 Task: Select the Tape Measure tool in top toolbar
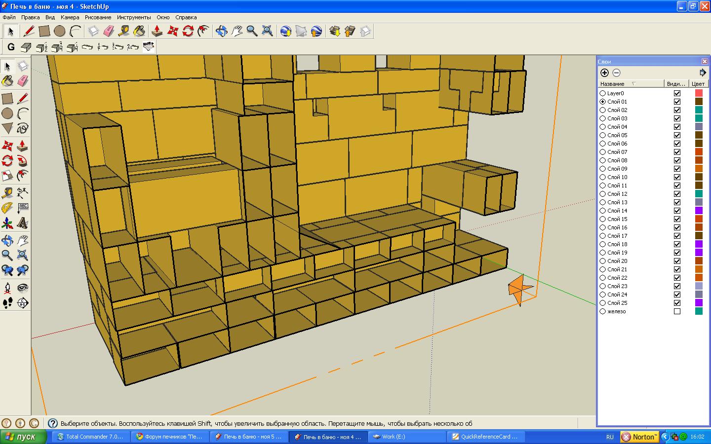[x=123, y=31]
